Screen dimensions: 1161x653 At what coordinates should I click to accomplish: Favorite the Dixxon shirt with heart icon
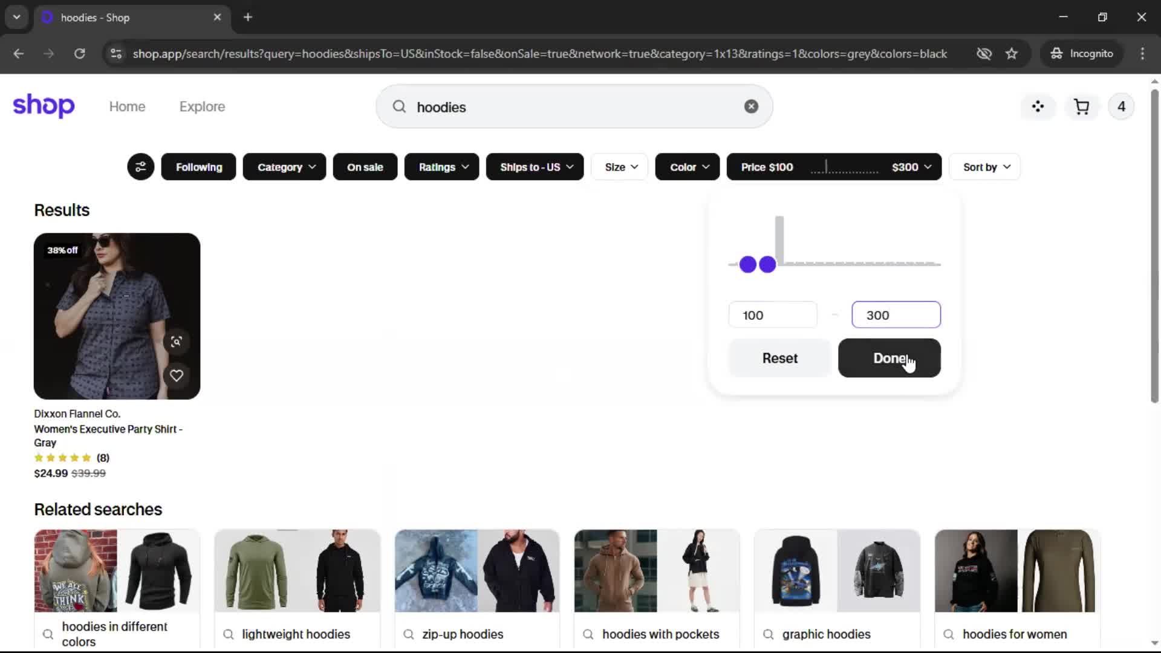[x=176, y=375]
